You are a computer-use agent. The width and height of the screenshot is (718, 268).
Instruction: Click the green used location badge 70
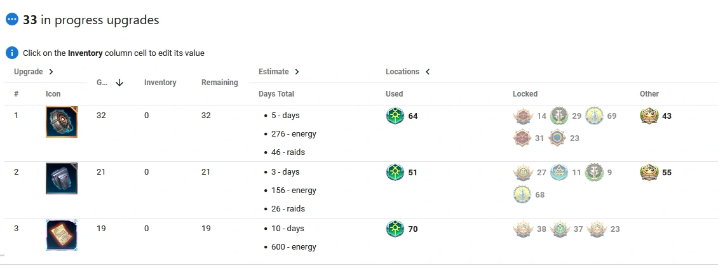click(x=395, y=229)
